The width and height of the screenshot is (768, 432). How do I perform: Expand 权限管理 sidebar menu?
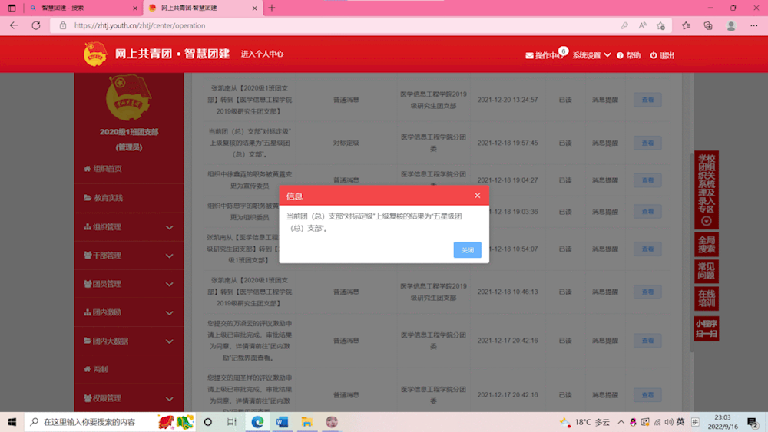point(129,398)
